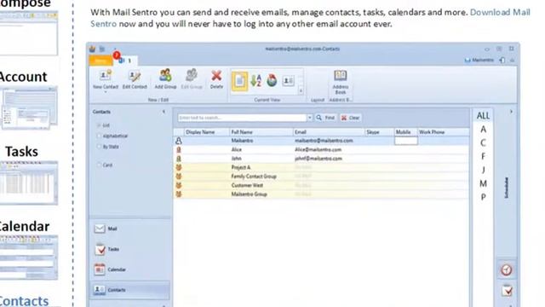
Task: Filter contacts by letter A
Action: tap(483, 129)
